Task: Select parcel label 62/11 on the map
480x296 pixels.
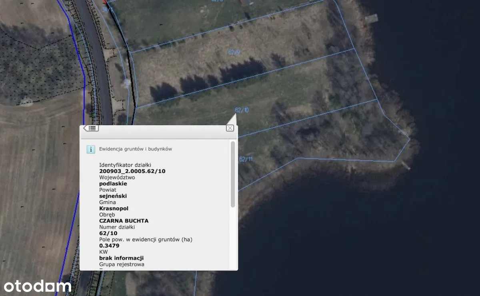Action: tap(246, 159)
